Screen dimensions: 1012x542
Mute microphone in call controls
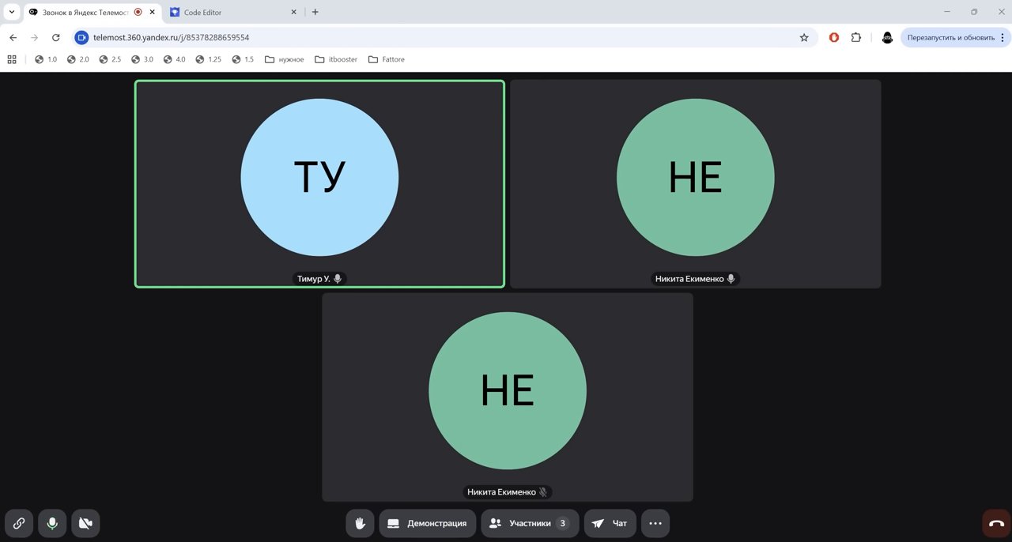[x=52, y=523]
